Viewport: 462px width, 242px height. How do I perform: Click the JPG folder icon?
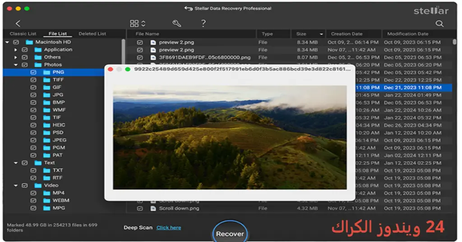pos(46,95)
